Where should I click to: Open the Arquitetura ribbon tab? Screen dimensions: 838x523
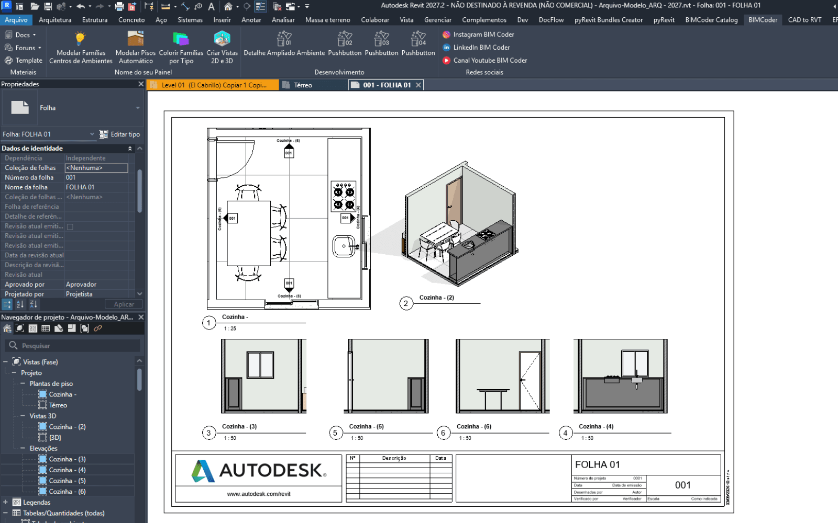55,20
